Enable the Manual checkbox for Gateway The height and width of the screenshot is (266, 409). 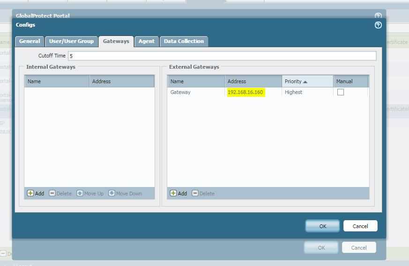(x=341, y=92)
